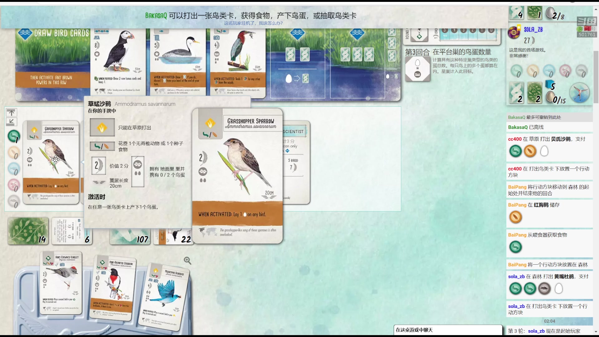This screenshot has width=599, height=337.
Task: Click the berry food token counter
Action: (13, 185)
